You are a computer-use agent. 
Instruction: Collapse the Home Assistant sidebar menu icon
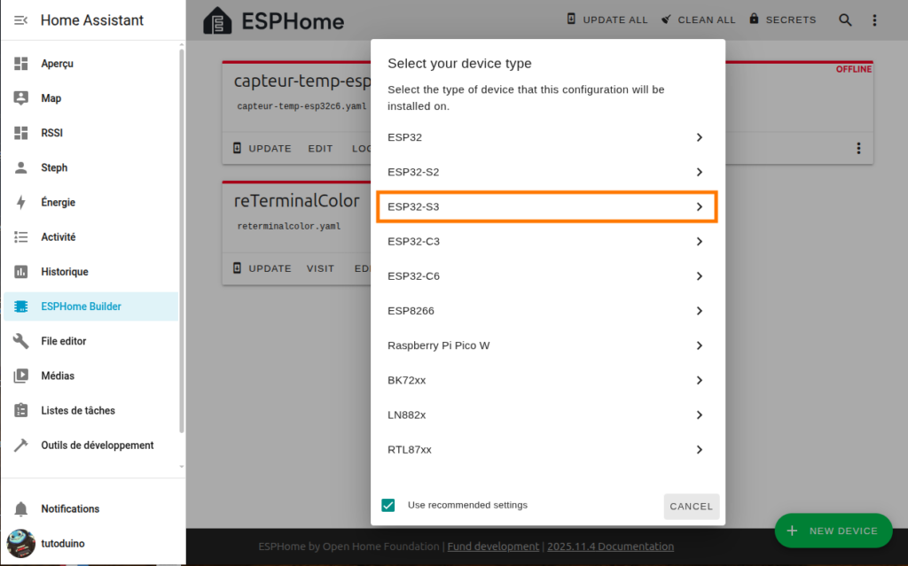(x=21, y=19)
